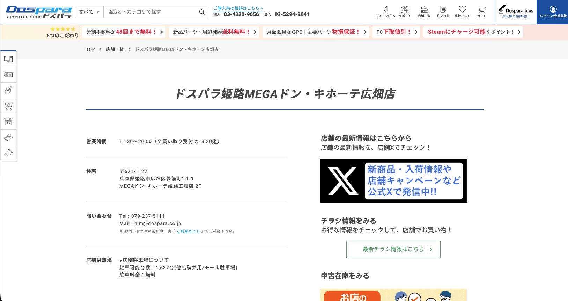Open 店舗一覧 store list icon
Image resolution: width=568 pixels, height=301 pixels.
pyautogui.click(x=424, y=11)
